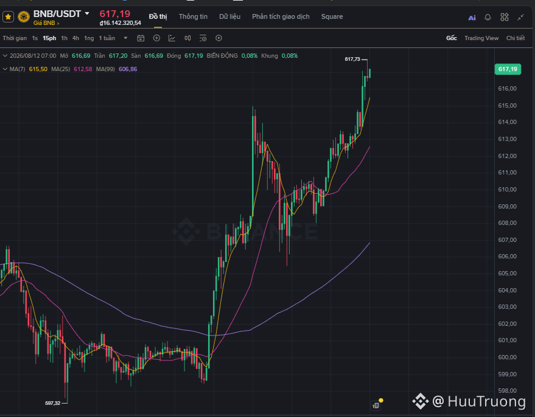535x417 pixels.
Task: Switch to Trading View chart
Action: pos(481,38)
